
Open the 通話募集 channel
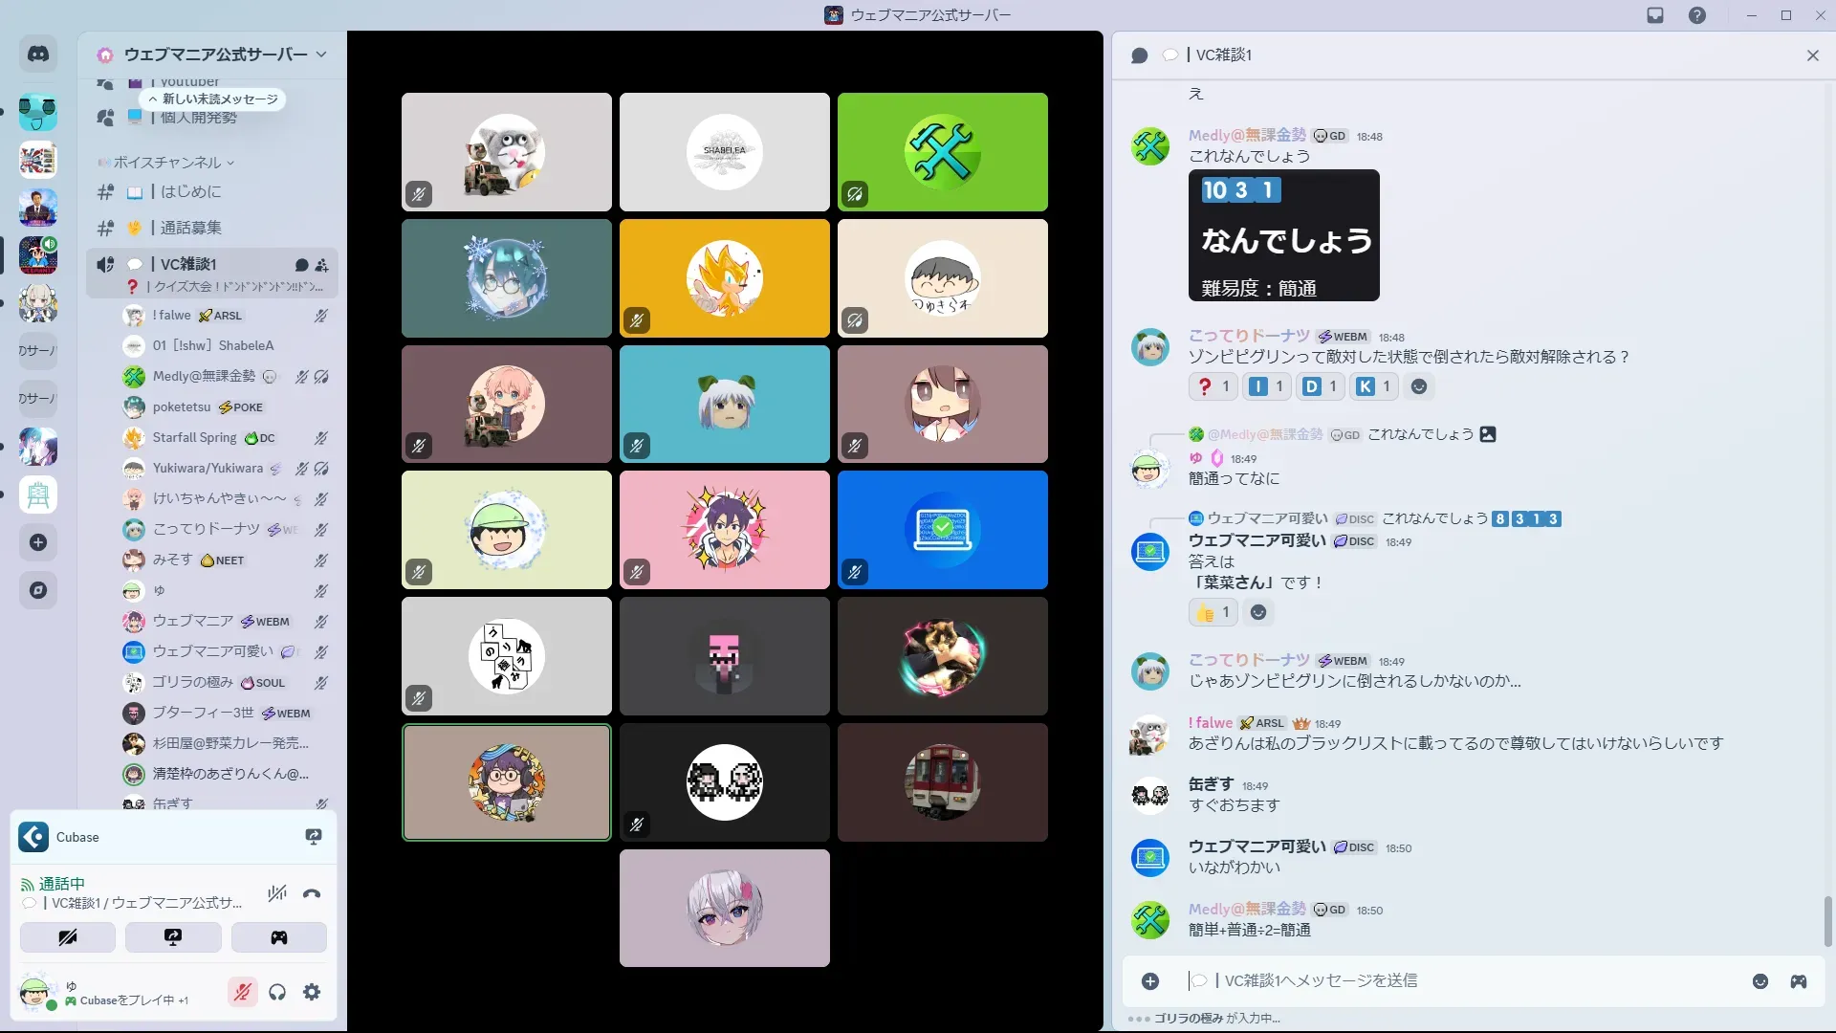pyautogui.click(x=190, y=228)
